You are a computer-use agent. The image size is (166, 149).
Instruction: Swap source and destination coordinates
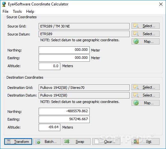click(x=77, y=142)
